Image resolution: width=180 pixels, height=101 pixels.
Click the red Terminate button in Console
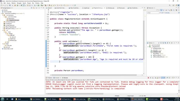pyautogui.click(x=148, y=78)
